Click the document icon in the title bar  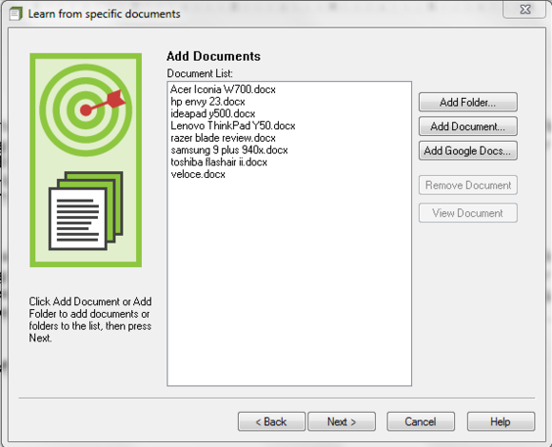tap(15, 14)
